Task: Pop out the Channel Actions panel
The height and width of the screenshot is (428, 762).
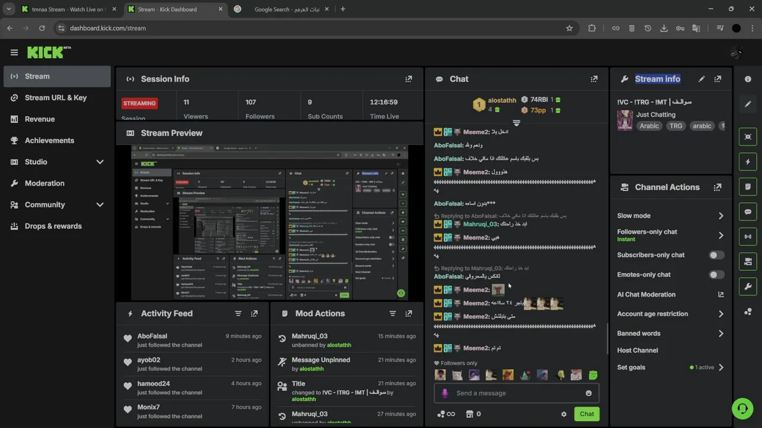Action: 717,187
